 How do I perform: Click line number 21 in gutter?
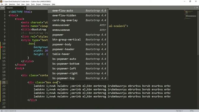(4, 82)
